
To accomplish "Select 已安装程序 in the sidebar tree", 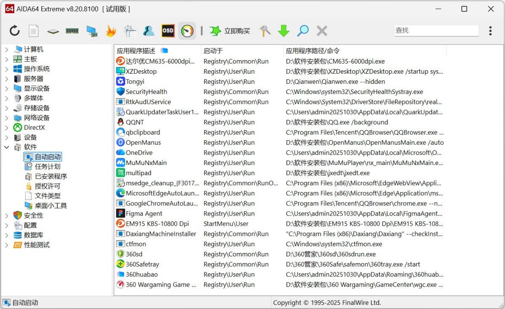I will tap(50, 176).
